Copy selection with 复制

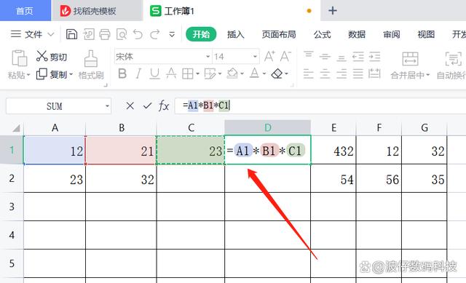pos(52,74)
